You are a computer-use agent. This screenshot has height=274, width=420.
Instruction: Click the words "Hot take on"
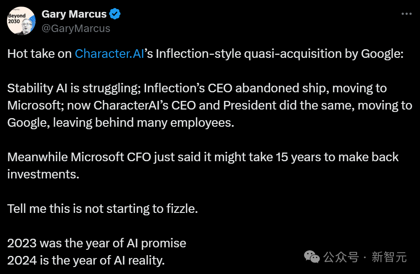(x=39, y=54)
